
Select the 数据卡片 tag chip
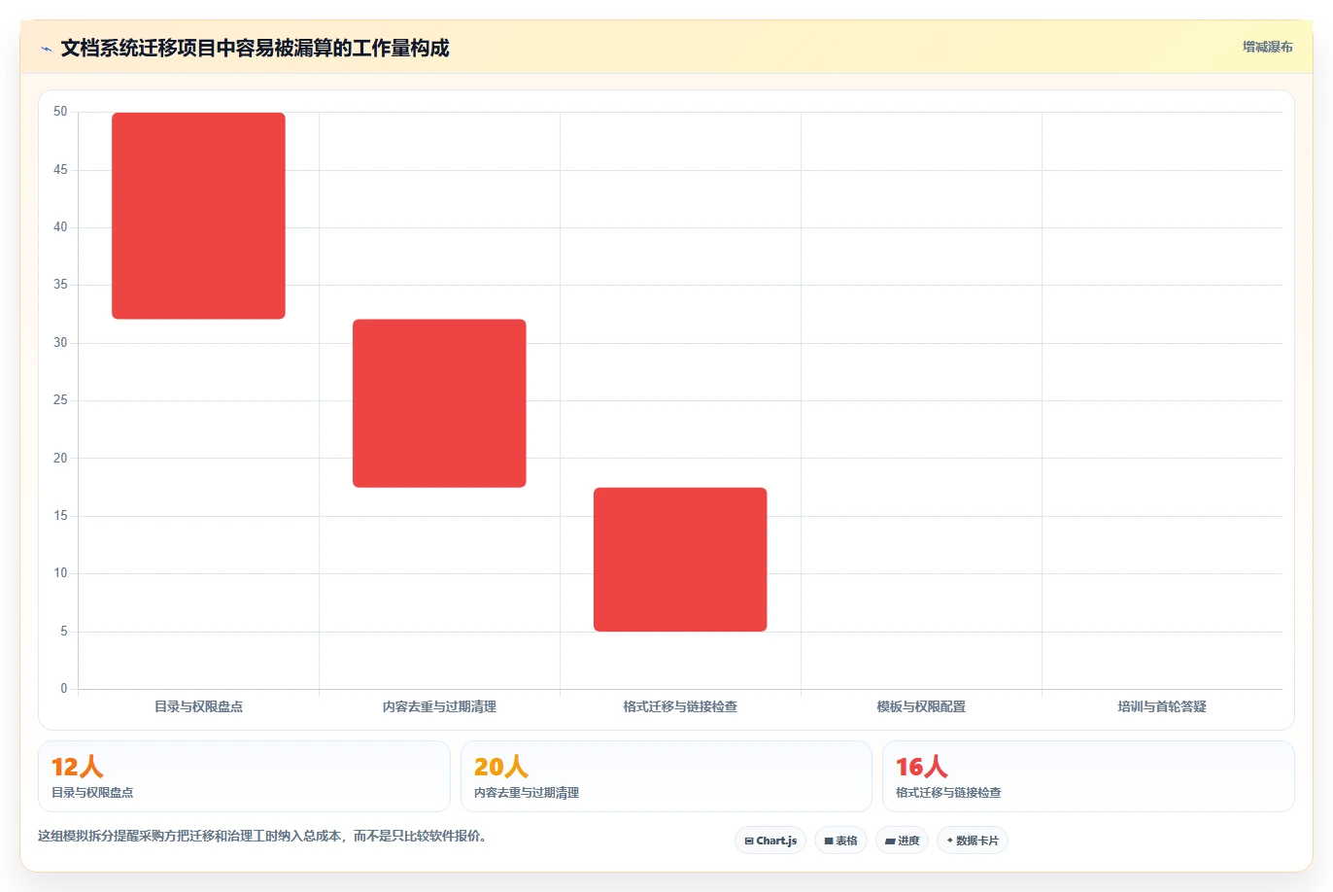click(x=973, y=841)
